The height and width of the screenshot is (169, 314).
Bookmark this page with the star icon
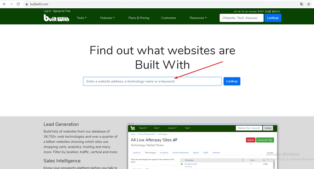[x=309, y=4]
